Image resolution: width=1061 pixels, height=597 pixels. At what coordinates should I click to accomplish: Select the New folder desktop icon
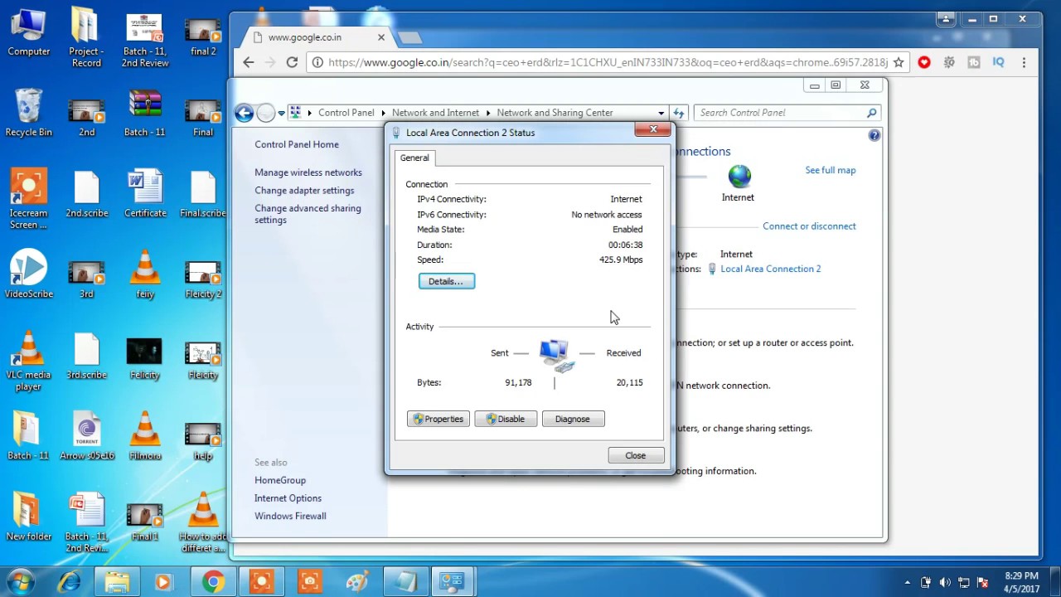click(x=29, y=517)
